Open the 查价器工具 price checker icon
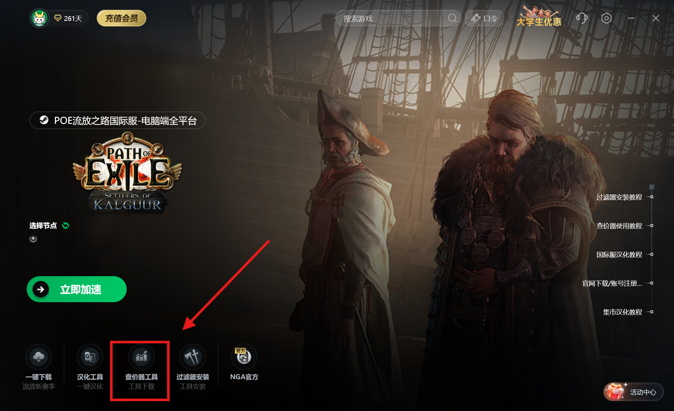The width and height of the screenshot is (674, 411). click(141, 357)
